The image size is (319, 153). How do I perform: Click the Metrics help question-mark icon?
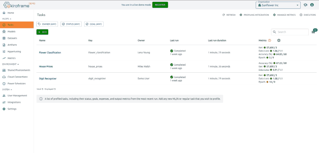click(x=270, y=40)
